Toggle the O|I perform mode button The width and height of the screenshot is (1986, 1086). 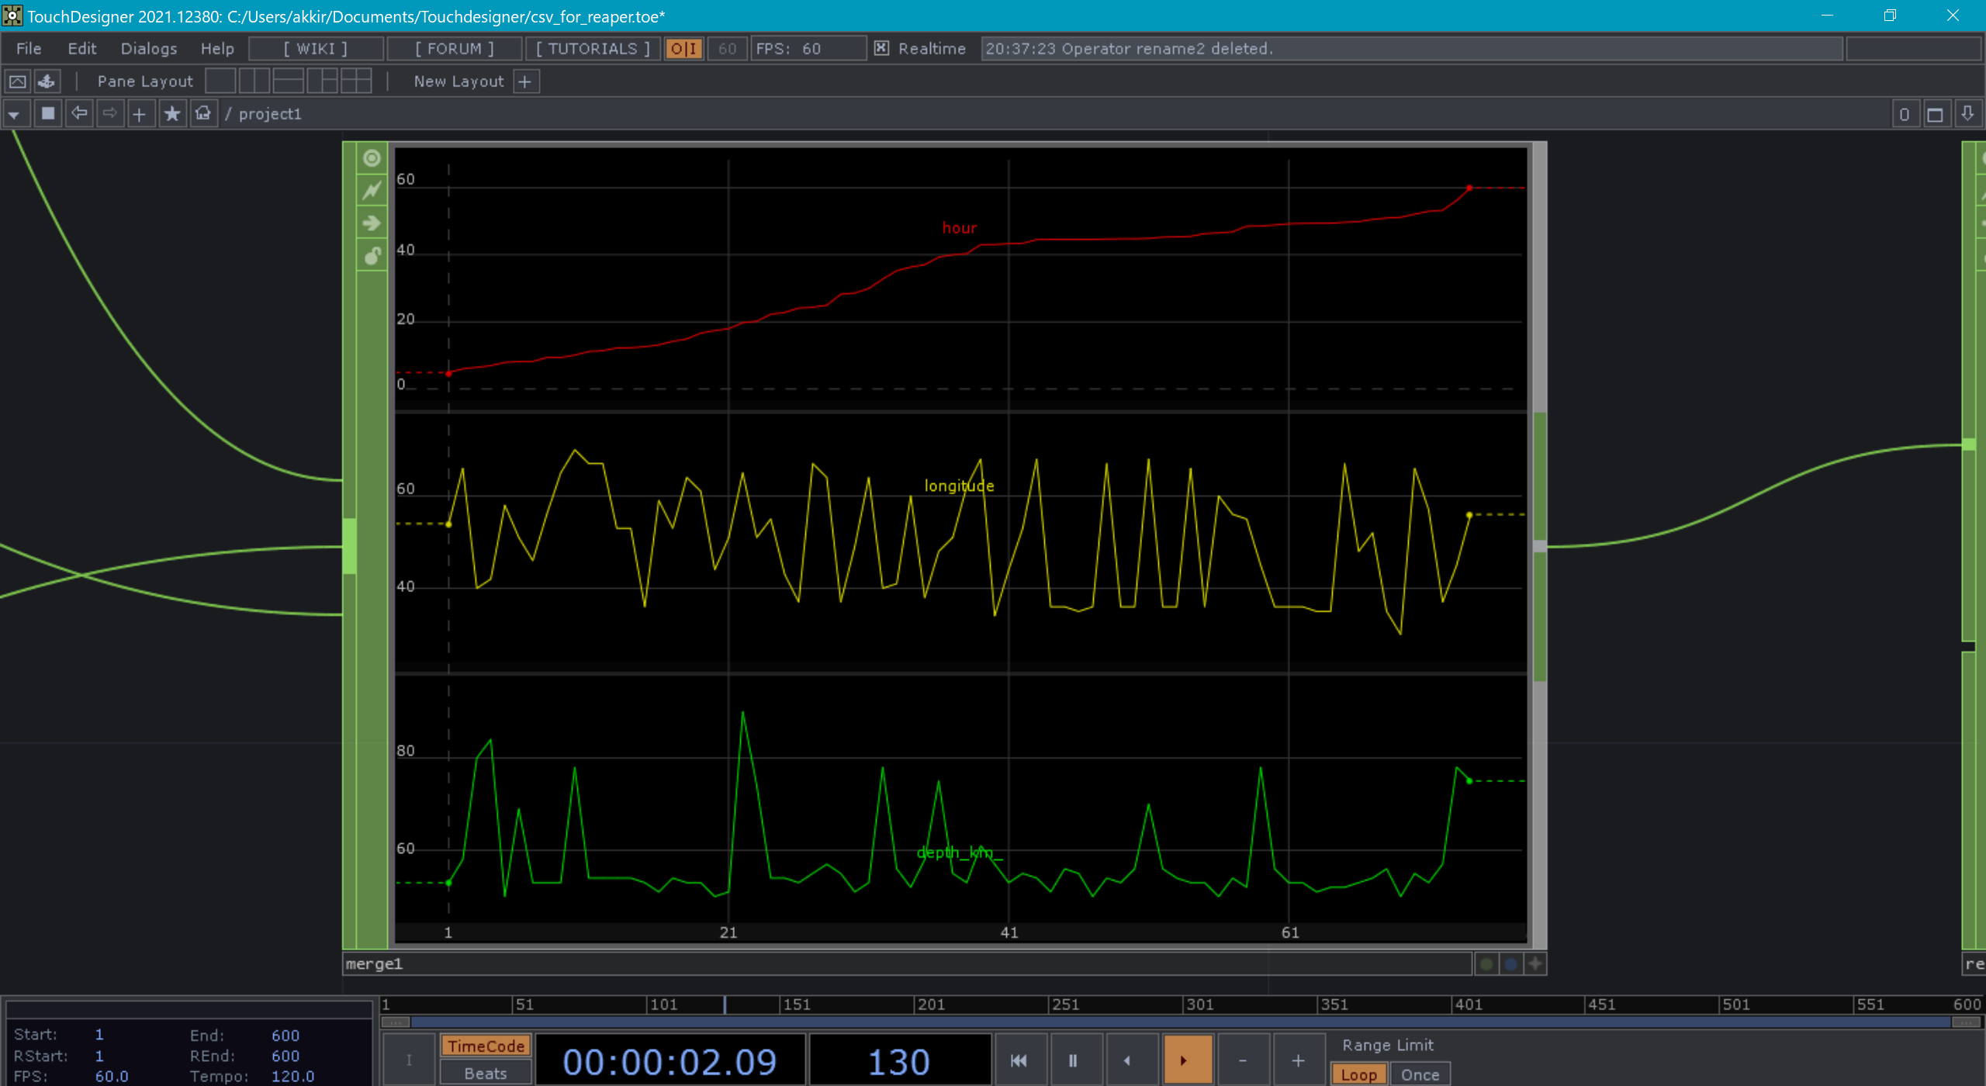[x=683, y=48]
